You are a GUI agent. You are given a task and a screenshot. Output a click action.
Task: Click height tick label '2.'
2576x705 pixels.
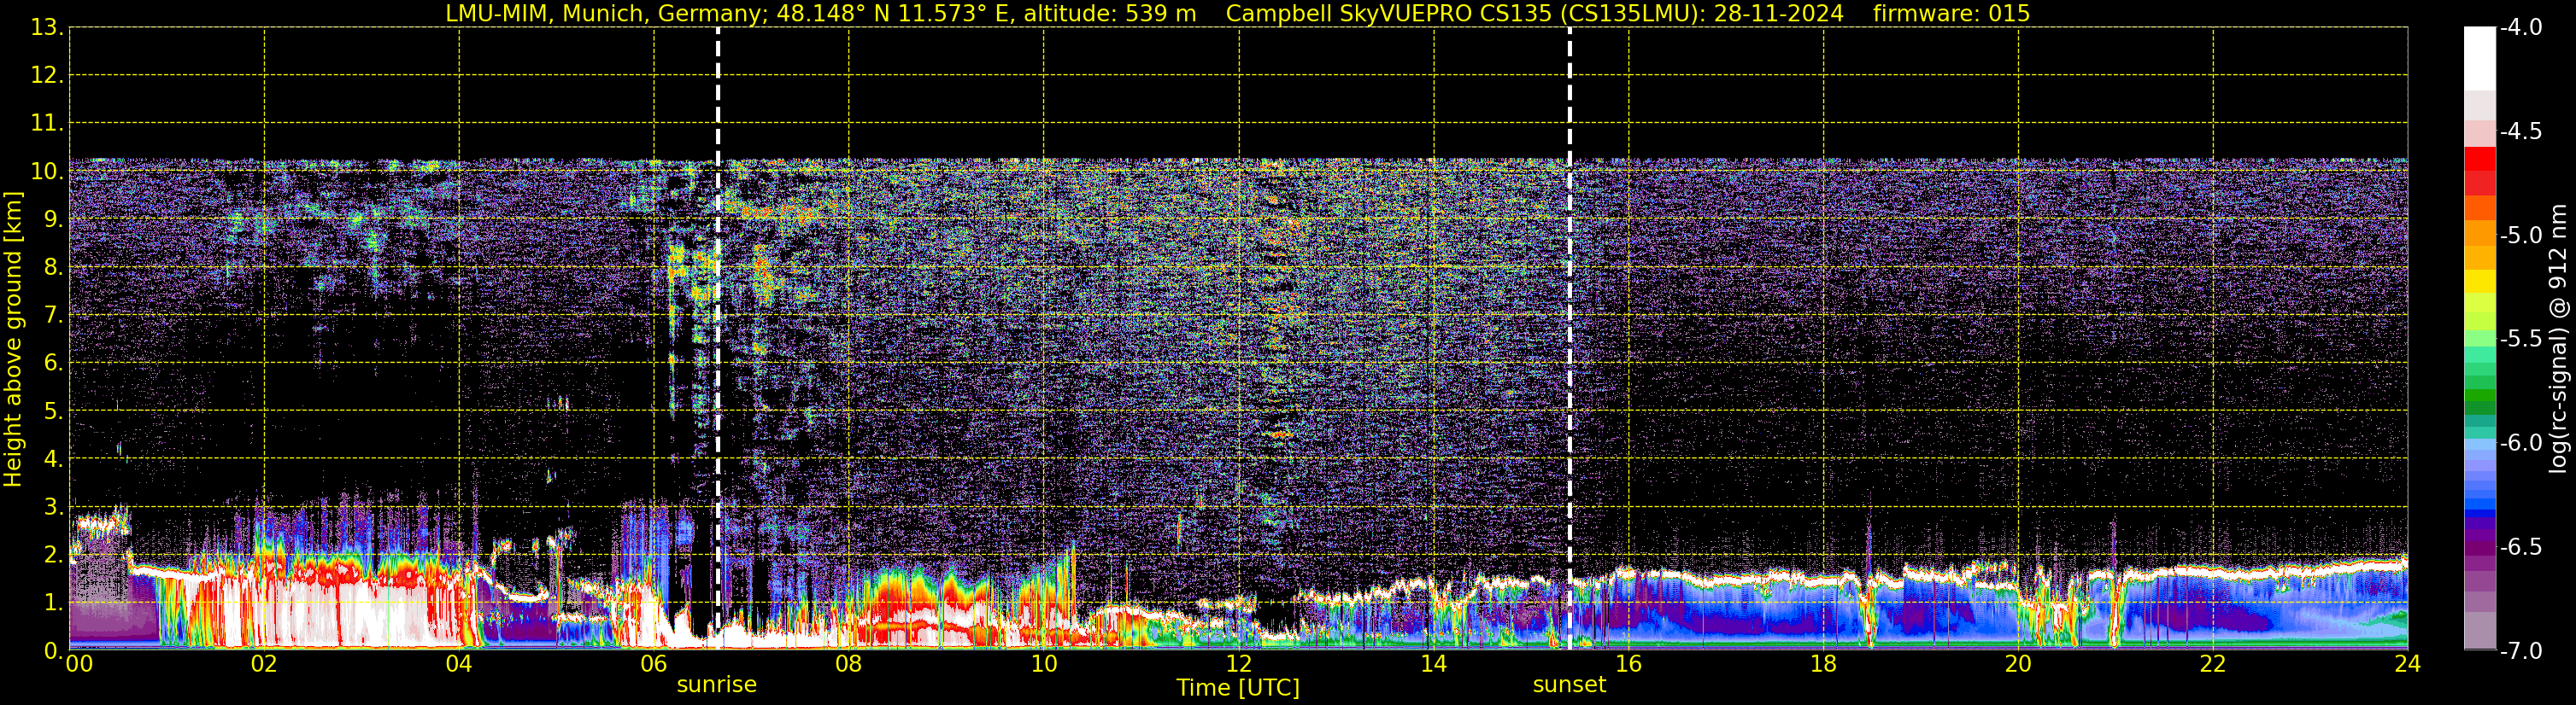[54, 556]
